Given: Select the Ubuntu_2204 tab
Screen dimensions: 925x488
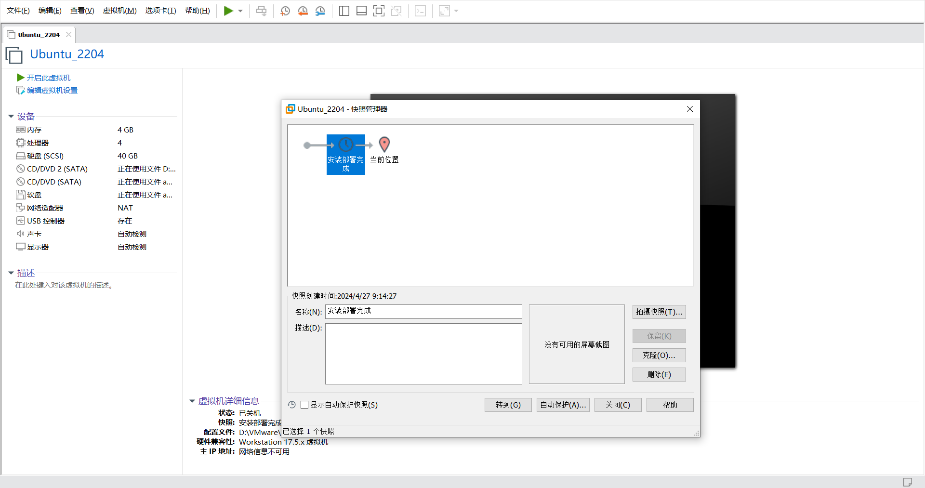Looking at the screenshot, I should pos(39,35).
